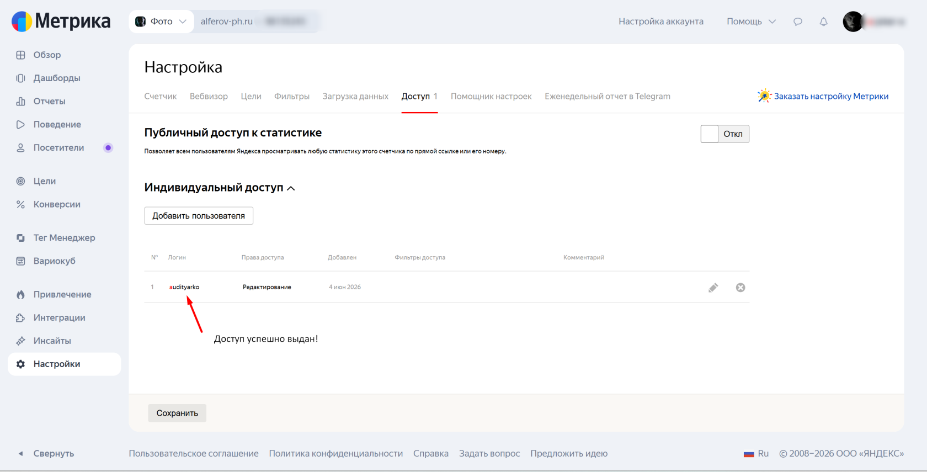Click the audityarko login in table
Viewport: 927px width, 472px height.
point(184,287)
